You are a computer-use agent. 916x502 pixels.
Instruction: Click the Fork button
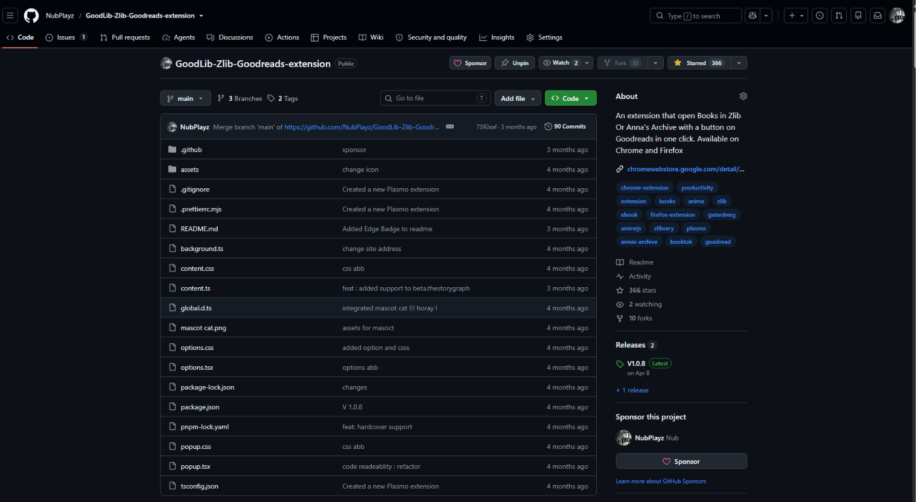tap(622, 63)
